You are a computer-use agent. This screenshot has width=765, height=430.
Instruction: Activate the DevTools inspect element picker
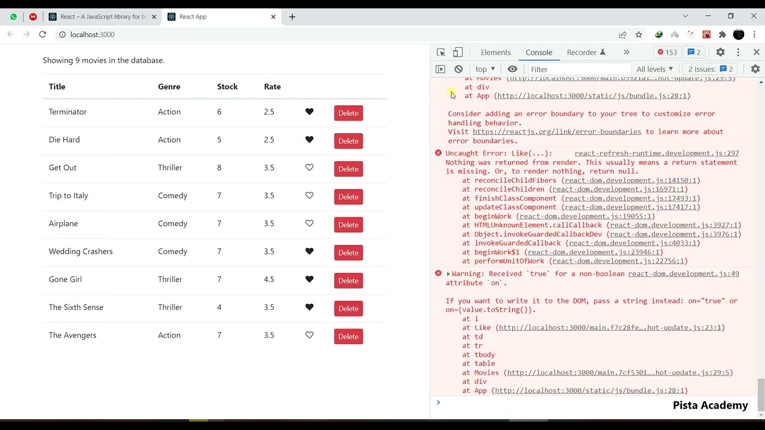[x=441, y=53]
